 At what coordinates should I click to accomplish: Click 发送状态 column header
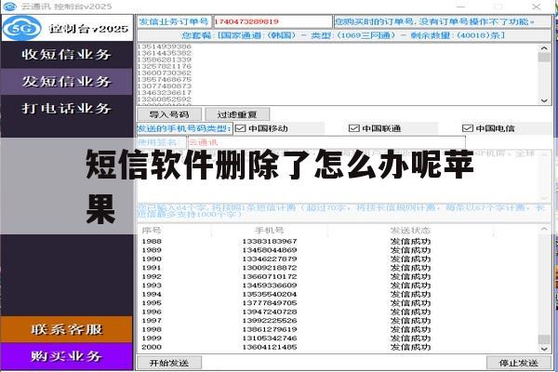coord(410,231)
